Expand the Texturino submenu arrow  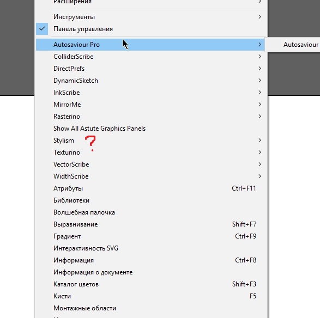(259, 152)
